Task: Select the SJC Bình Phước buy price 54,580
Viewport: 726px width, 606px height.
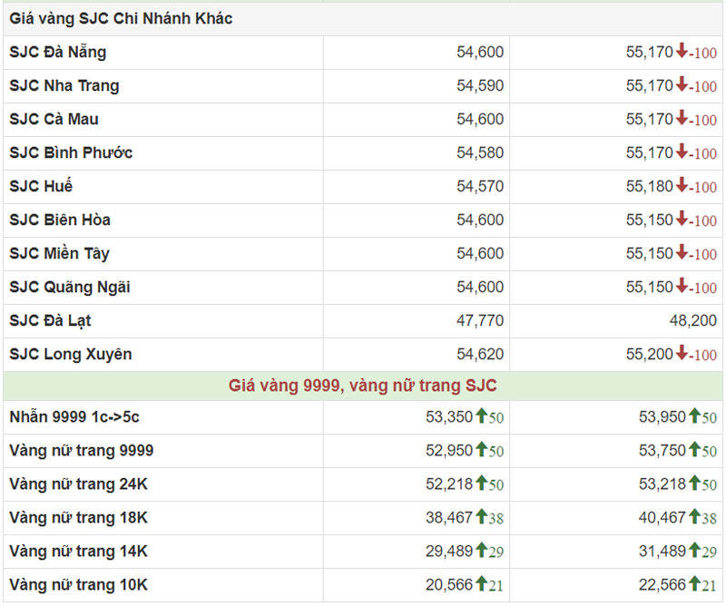Action: coord(479,152)
